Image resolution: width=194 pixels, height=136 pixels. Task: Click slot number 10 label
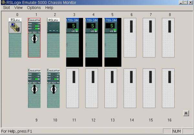tap(55, 120)
